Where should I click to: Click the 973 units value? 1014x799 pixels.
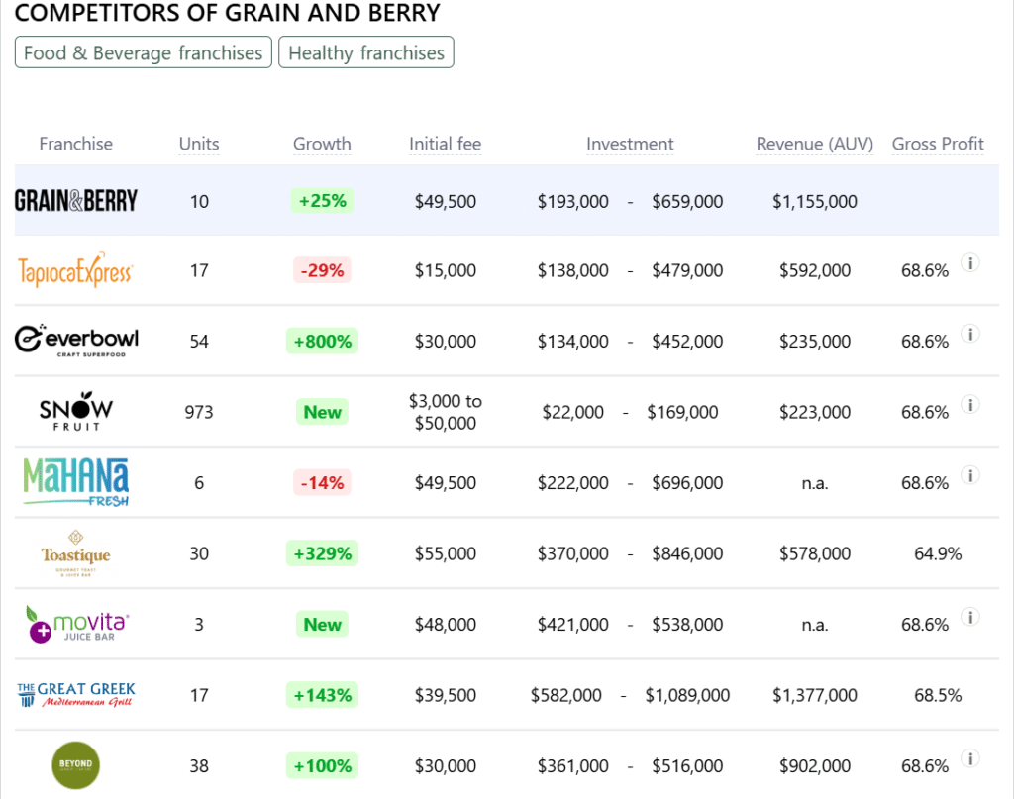pos(199,412)
